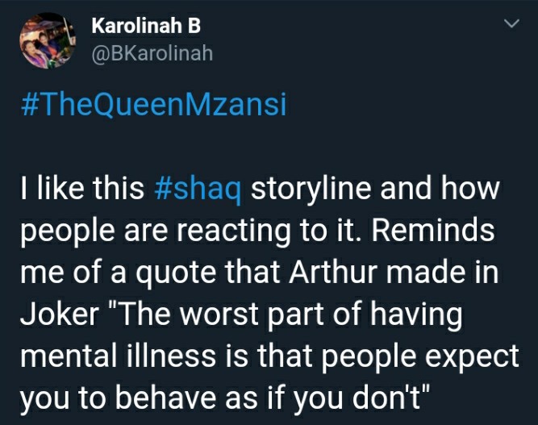This screenshot has width=538, height=425.
Task: Visit profile via Karolinah B display name
Action: (146, 26)
